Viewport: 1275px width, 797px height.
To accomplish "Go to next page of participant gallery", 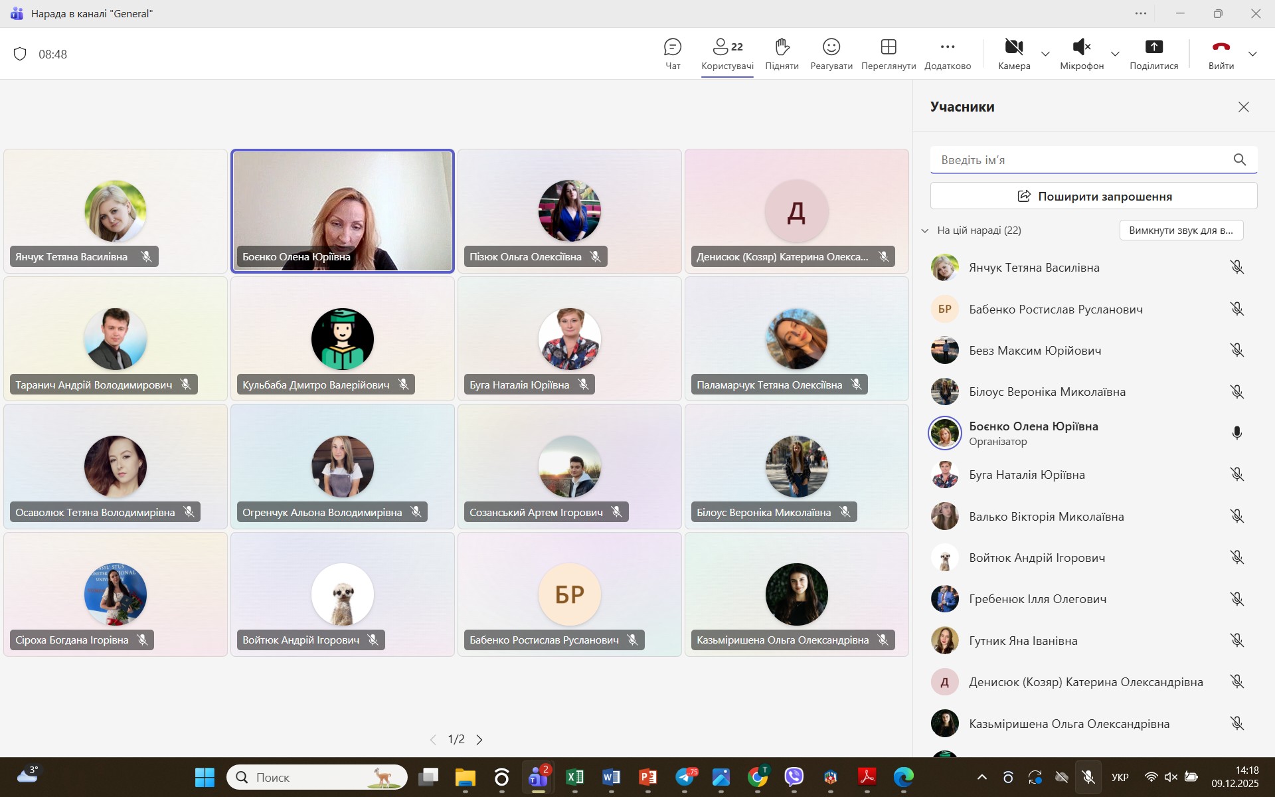I will (479, 739).
